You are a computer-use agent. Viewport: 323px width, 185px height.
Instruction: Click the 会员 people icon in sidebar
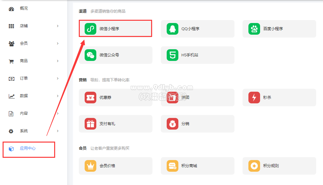pos(11,44)
